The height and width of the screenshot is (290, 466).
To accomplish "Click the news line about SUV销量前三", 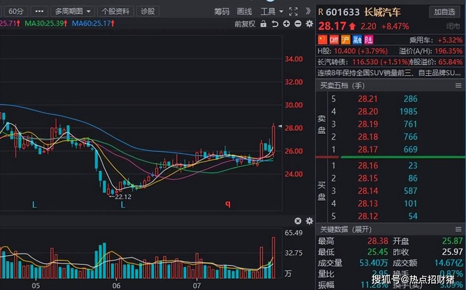I will point(390,73).
